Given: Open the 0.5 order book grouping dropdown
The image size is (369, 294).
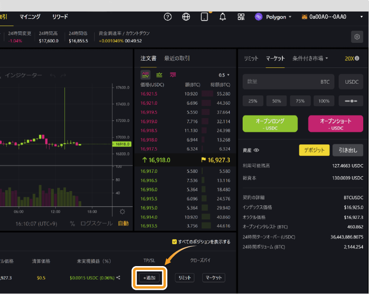Looking at the screenshot, I should click(x=224, y=75).
